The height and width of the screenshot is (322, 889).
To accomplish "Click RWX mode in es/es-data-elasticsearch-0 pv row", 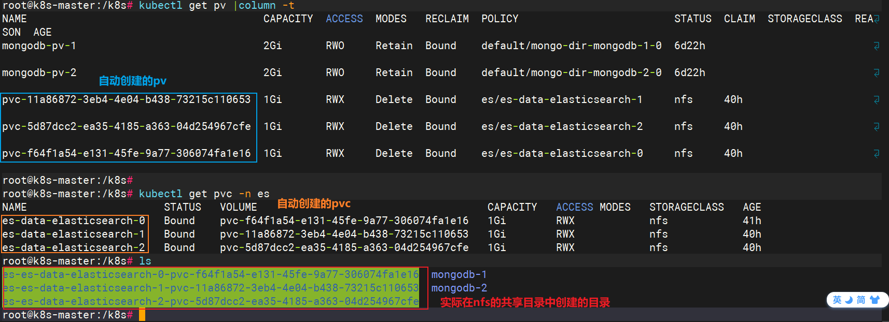I will pyautogui.click(x=335, y=153).
